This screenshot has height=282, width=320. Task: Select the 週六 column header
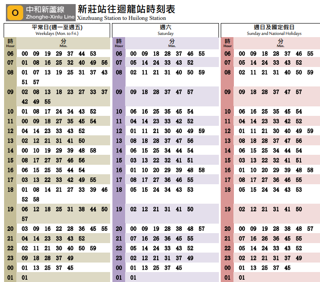165,27
